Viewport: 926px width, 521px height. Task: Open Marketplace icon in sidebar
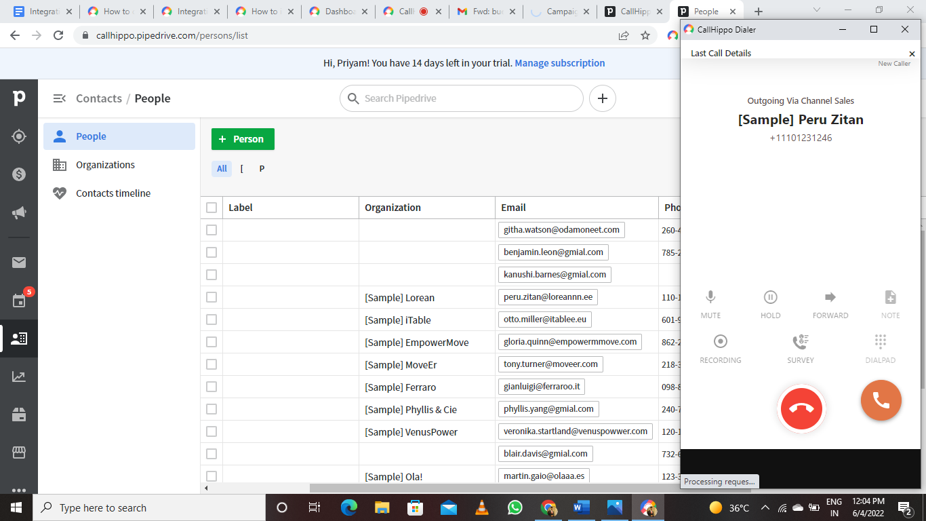coord(19,452)
